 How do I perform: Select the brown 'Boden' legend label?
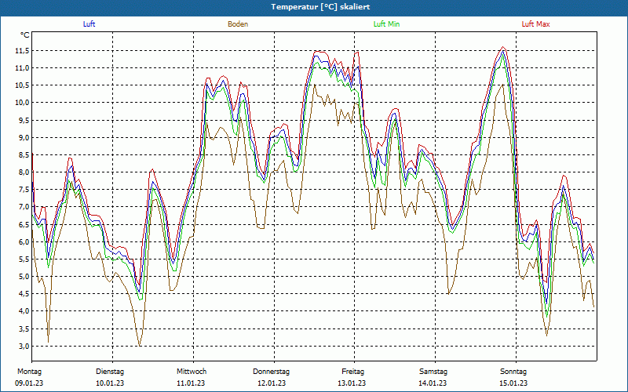pyautogui.click(x=238, y=24)
